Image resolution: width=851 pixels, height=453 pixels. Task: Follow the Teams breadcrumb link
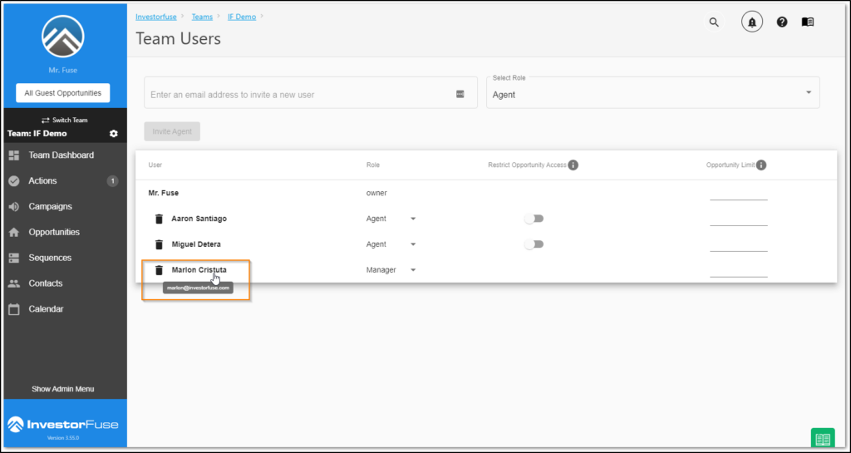coord(202,17)
